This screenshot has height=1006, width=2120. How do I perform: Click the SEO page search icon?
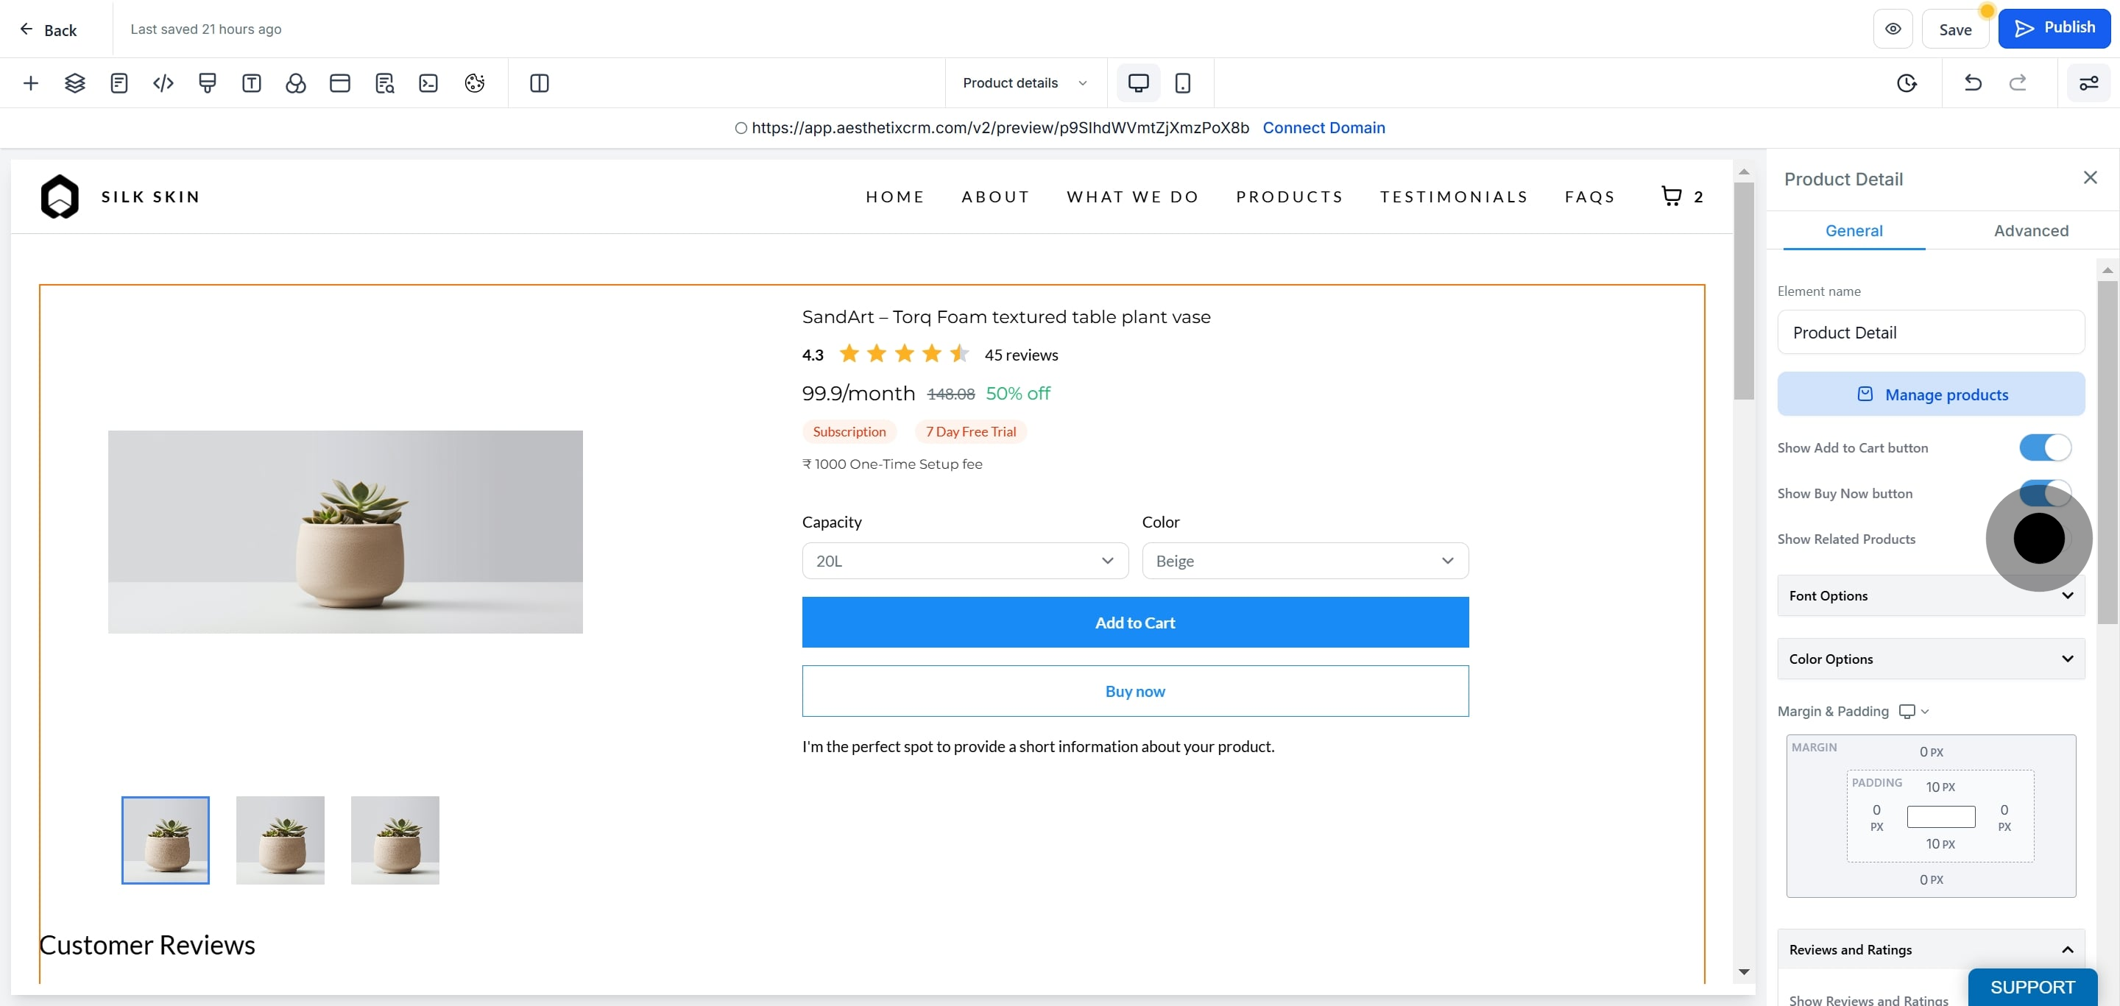pos(384,83)
